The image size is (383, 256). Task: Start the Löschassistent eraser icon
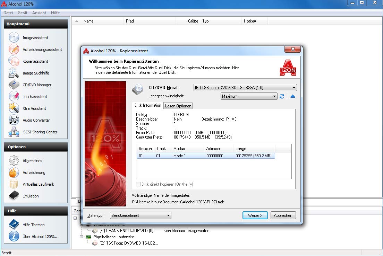(14, 96)
